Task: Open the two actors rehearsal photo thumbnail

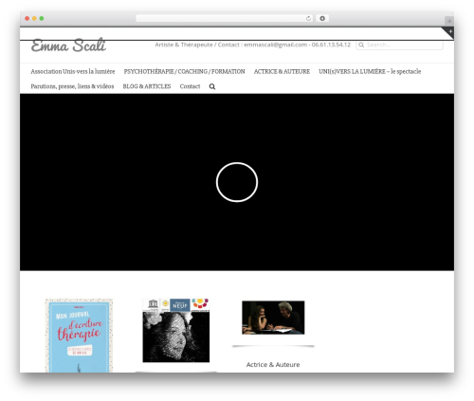Action: [273, 318]
